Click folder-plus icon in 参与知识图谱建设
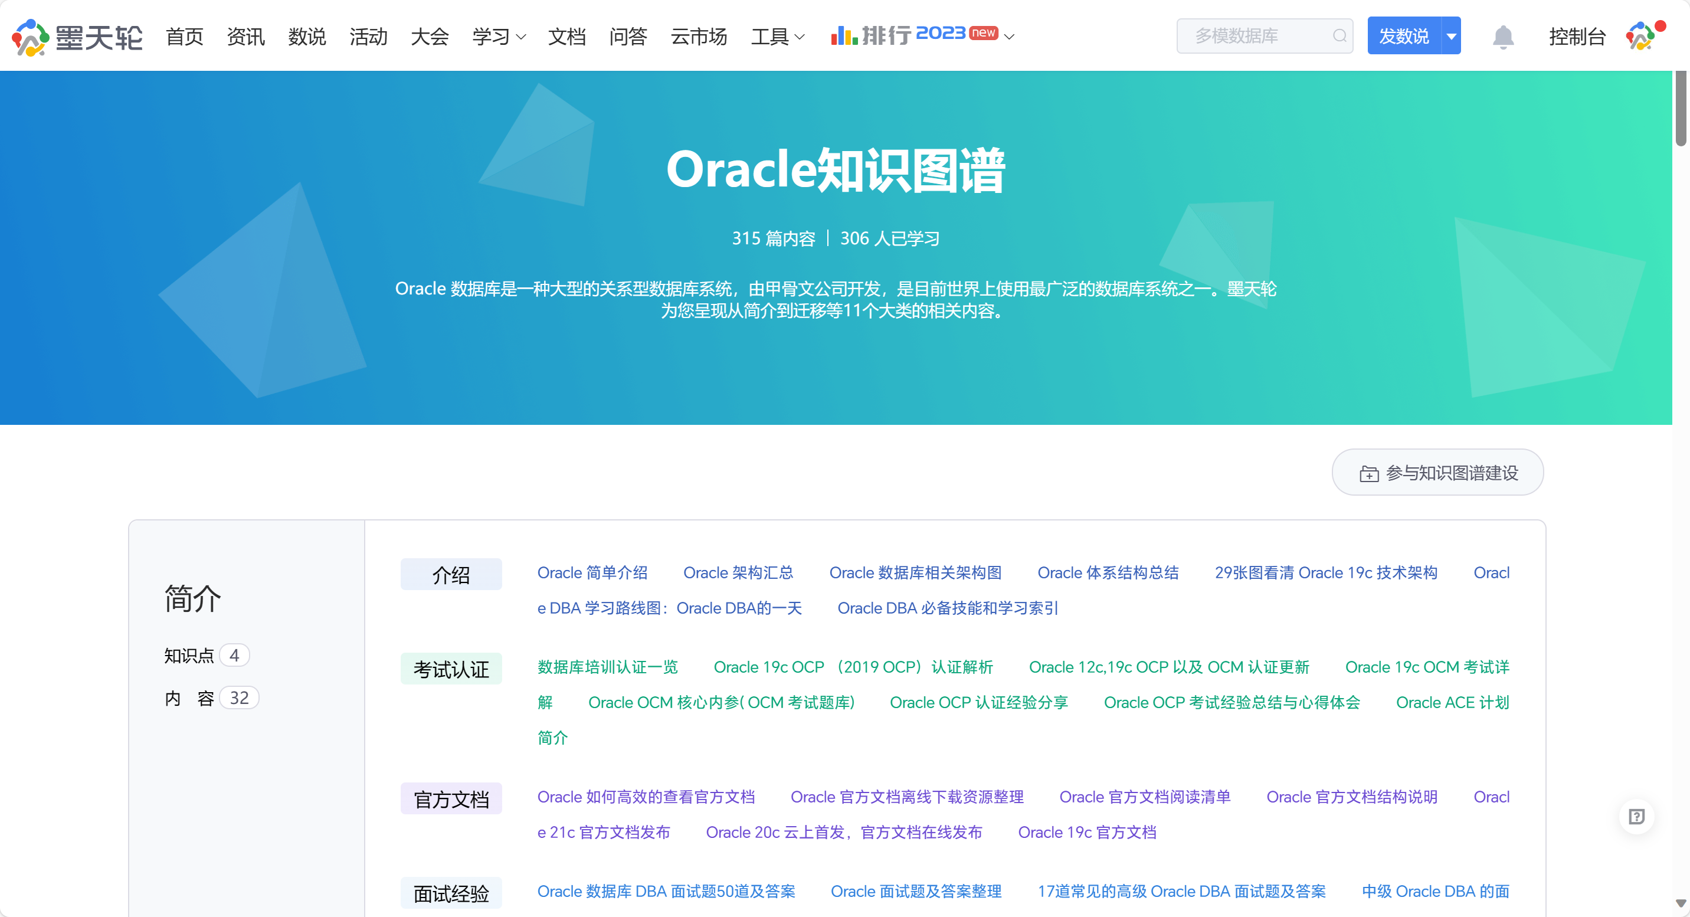The height and width of the screenshot is (917, 1690). click(x=1368, y=474)
